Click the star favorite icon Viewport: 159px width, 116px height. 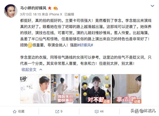coord(14,111)
